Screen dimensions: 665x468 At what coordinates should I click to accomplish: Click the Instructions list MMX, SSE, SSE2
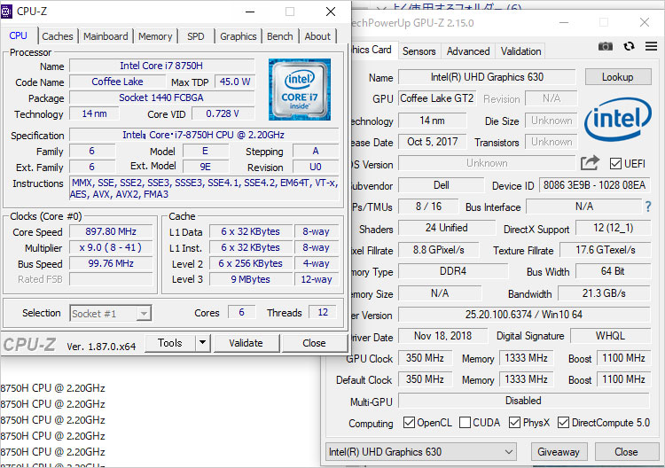coord(204,189)
